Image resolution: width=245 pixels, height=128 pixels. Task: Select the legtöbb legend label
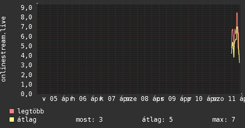point(31,111)
